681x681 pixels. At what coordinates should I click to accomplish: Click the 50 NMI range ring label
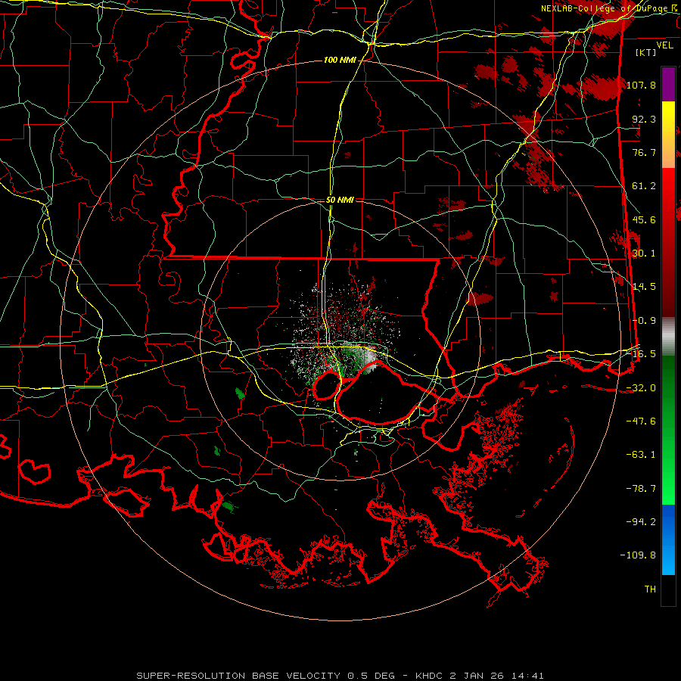click(x=340, y=200)
